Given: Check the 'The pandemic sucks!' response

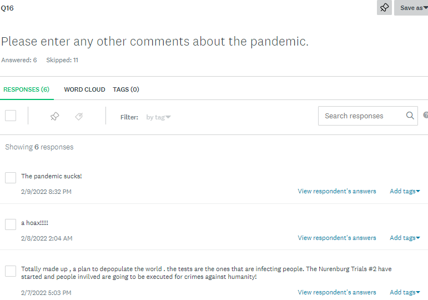Looking at the screenshot, I should coord(11,178).
